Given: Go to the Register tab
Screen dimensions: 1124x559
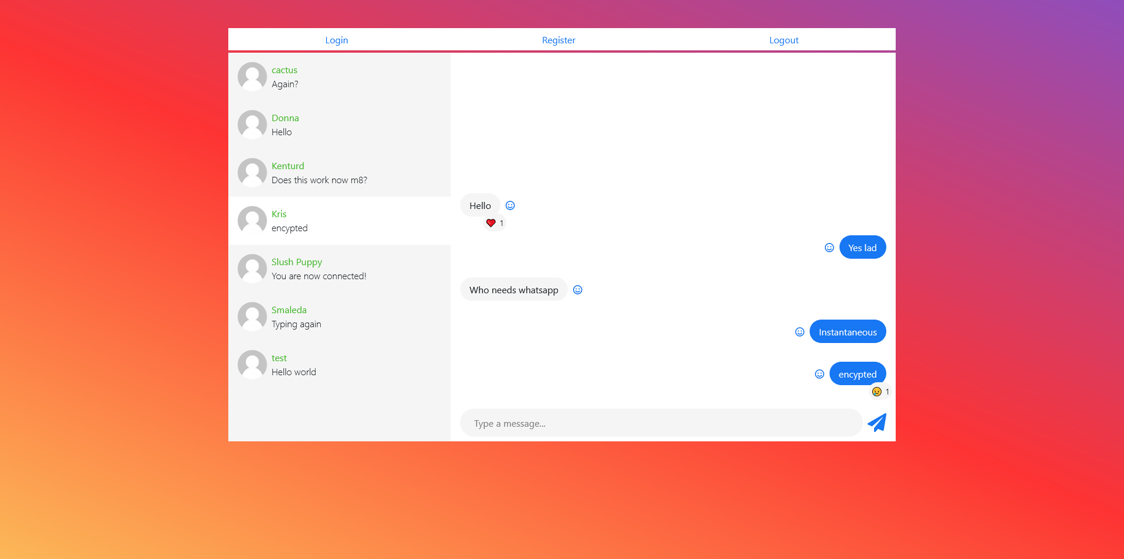Looking at the screenshot, I should [x=558, y=40].
